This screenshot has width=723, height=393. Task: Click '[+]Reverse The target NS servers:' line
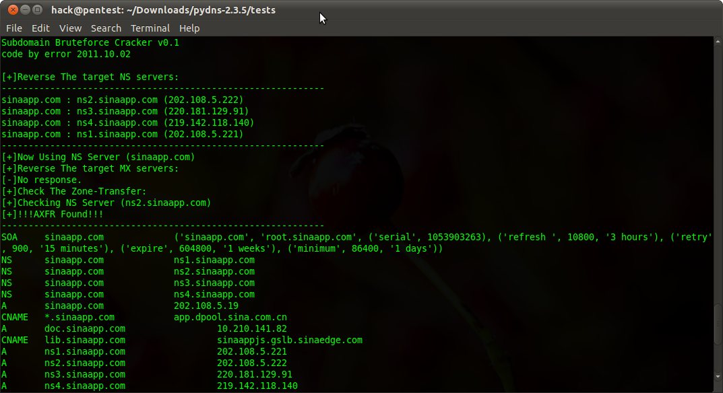[90, 77]
